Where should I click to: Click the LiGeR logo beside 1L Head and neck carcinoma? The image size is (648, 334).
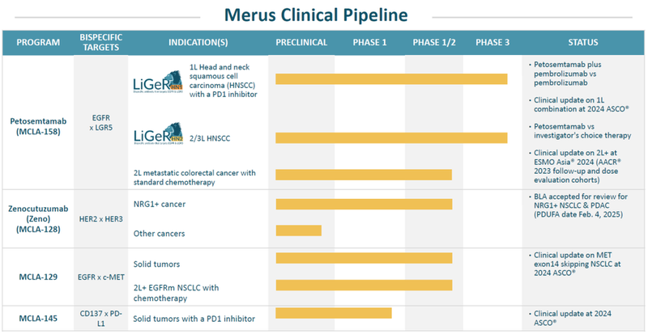coord(158,85)
